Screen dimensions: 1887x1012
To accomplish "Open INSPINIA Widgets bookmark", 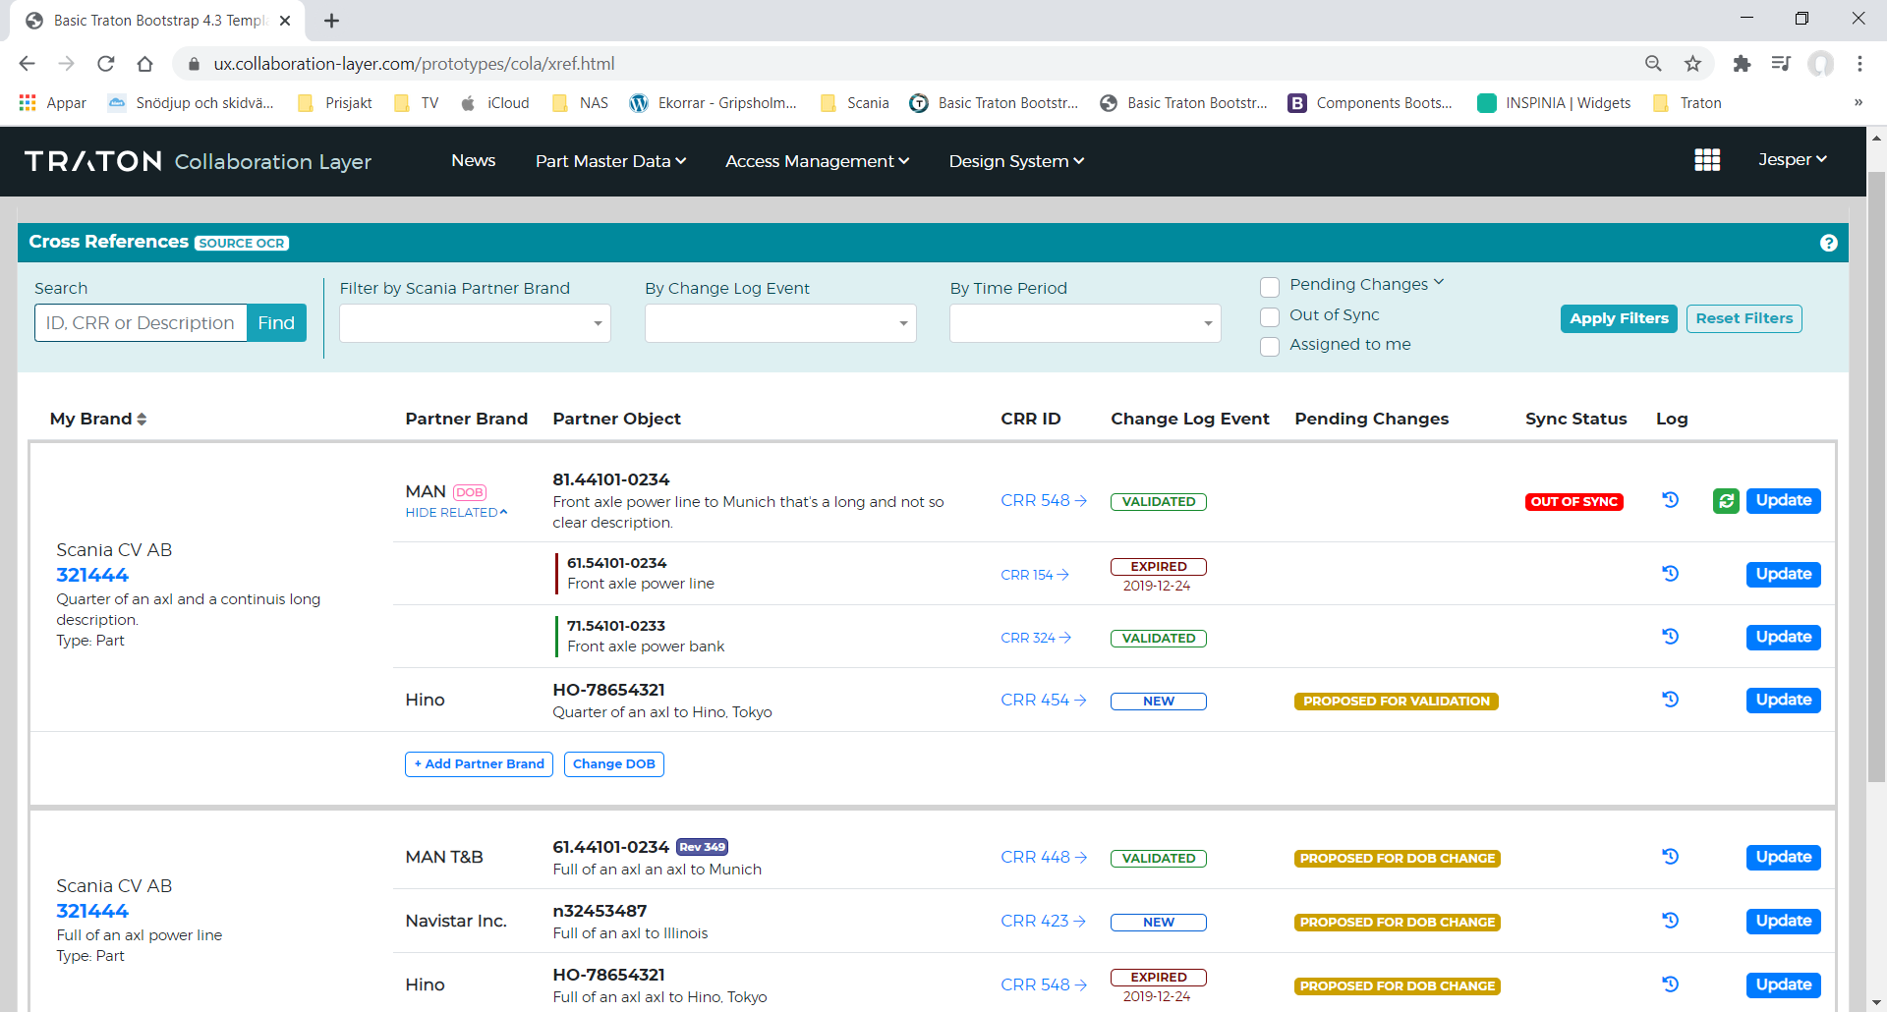I will coord(1554,103).
